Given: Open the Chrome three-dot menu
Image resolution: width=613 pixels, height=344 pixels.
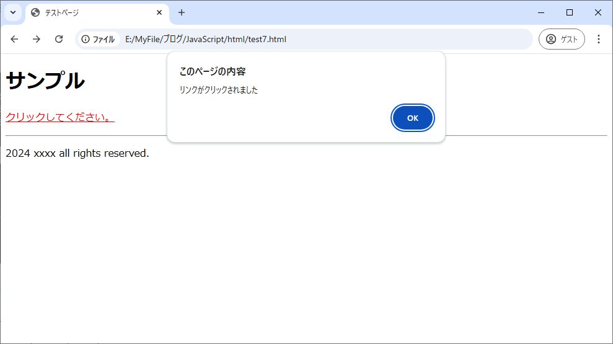Looking at the screenshot, I should (x=599, y=39).
